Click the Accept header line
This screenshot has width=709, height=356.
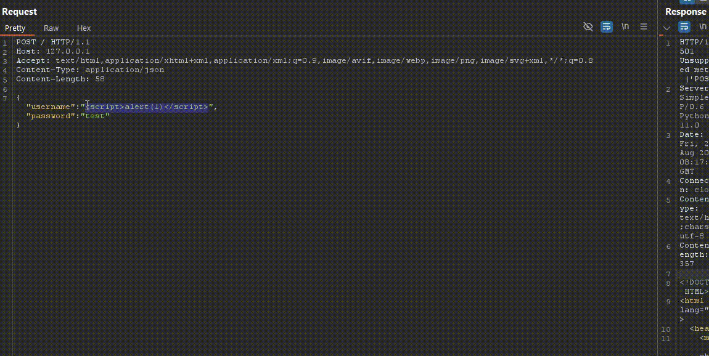(x=305, y=60)
